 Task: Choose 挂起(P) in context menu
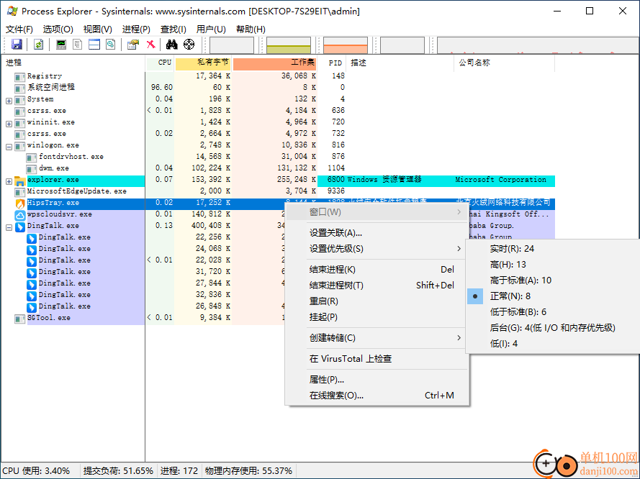(377, 317)
